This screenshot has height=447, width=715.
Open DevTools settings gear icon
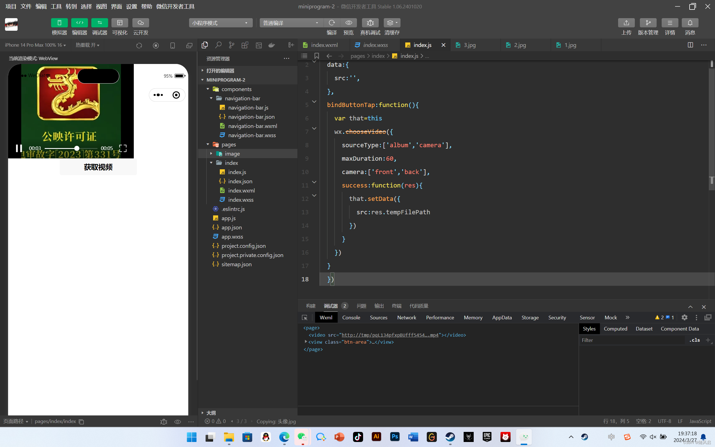(684, 317)
